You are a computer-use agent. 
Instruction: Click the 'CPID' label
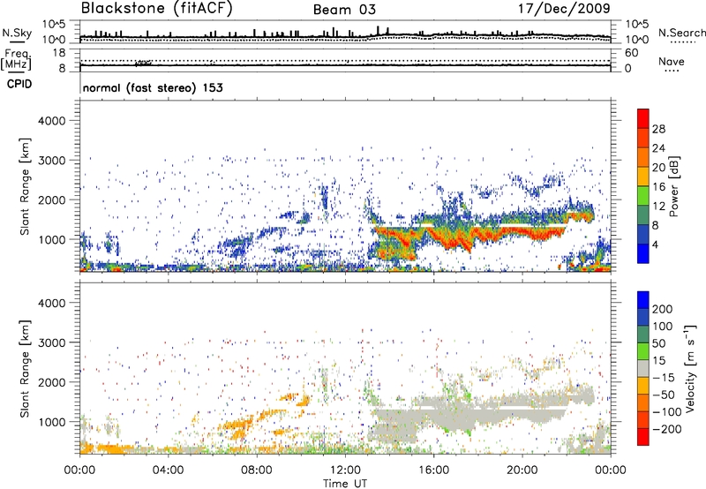19,84
